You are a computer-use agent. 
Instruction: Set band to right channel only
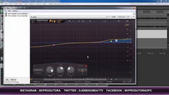[86, 70]
